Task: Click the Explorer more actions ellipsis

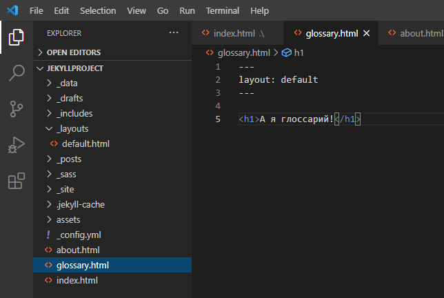Action: 174,32
